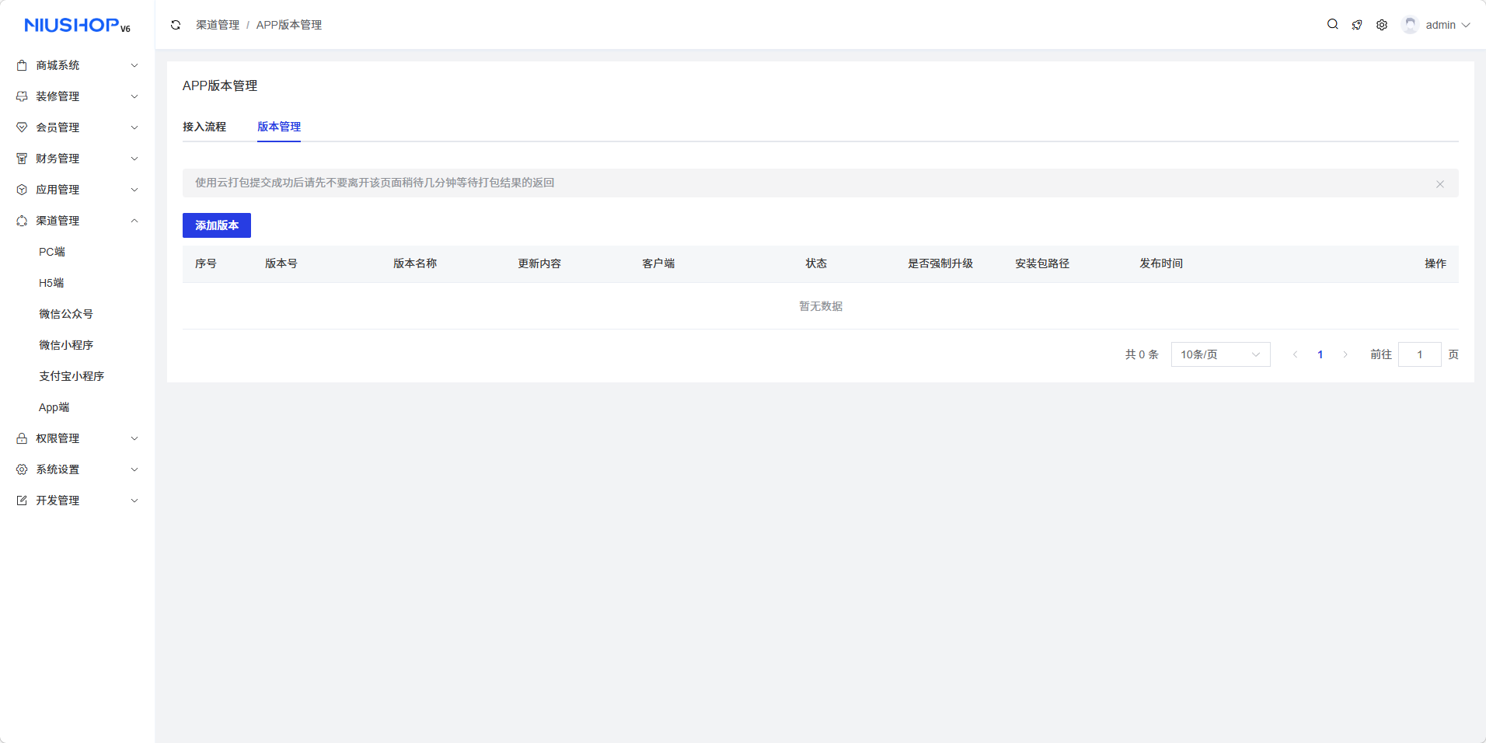Open the search icon in header
The image size is (1486, 743).
pos(1332,25)
